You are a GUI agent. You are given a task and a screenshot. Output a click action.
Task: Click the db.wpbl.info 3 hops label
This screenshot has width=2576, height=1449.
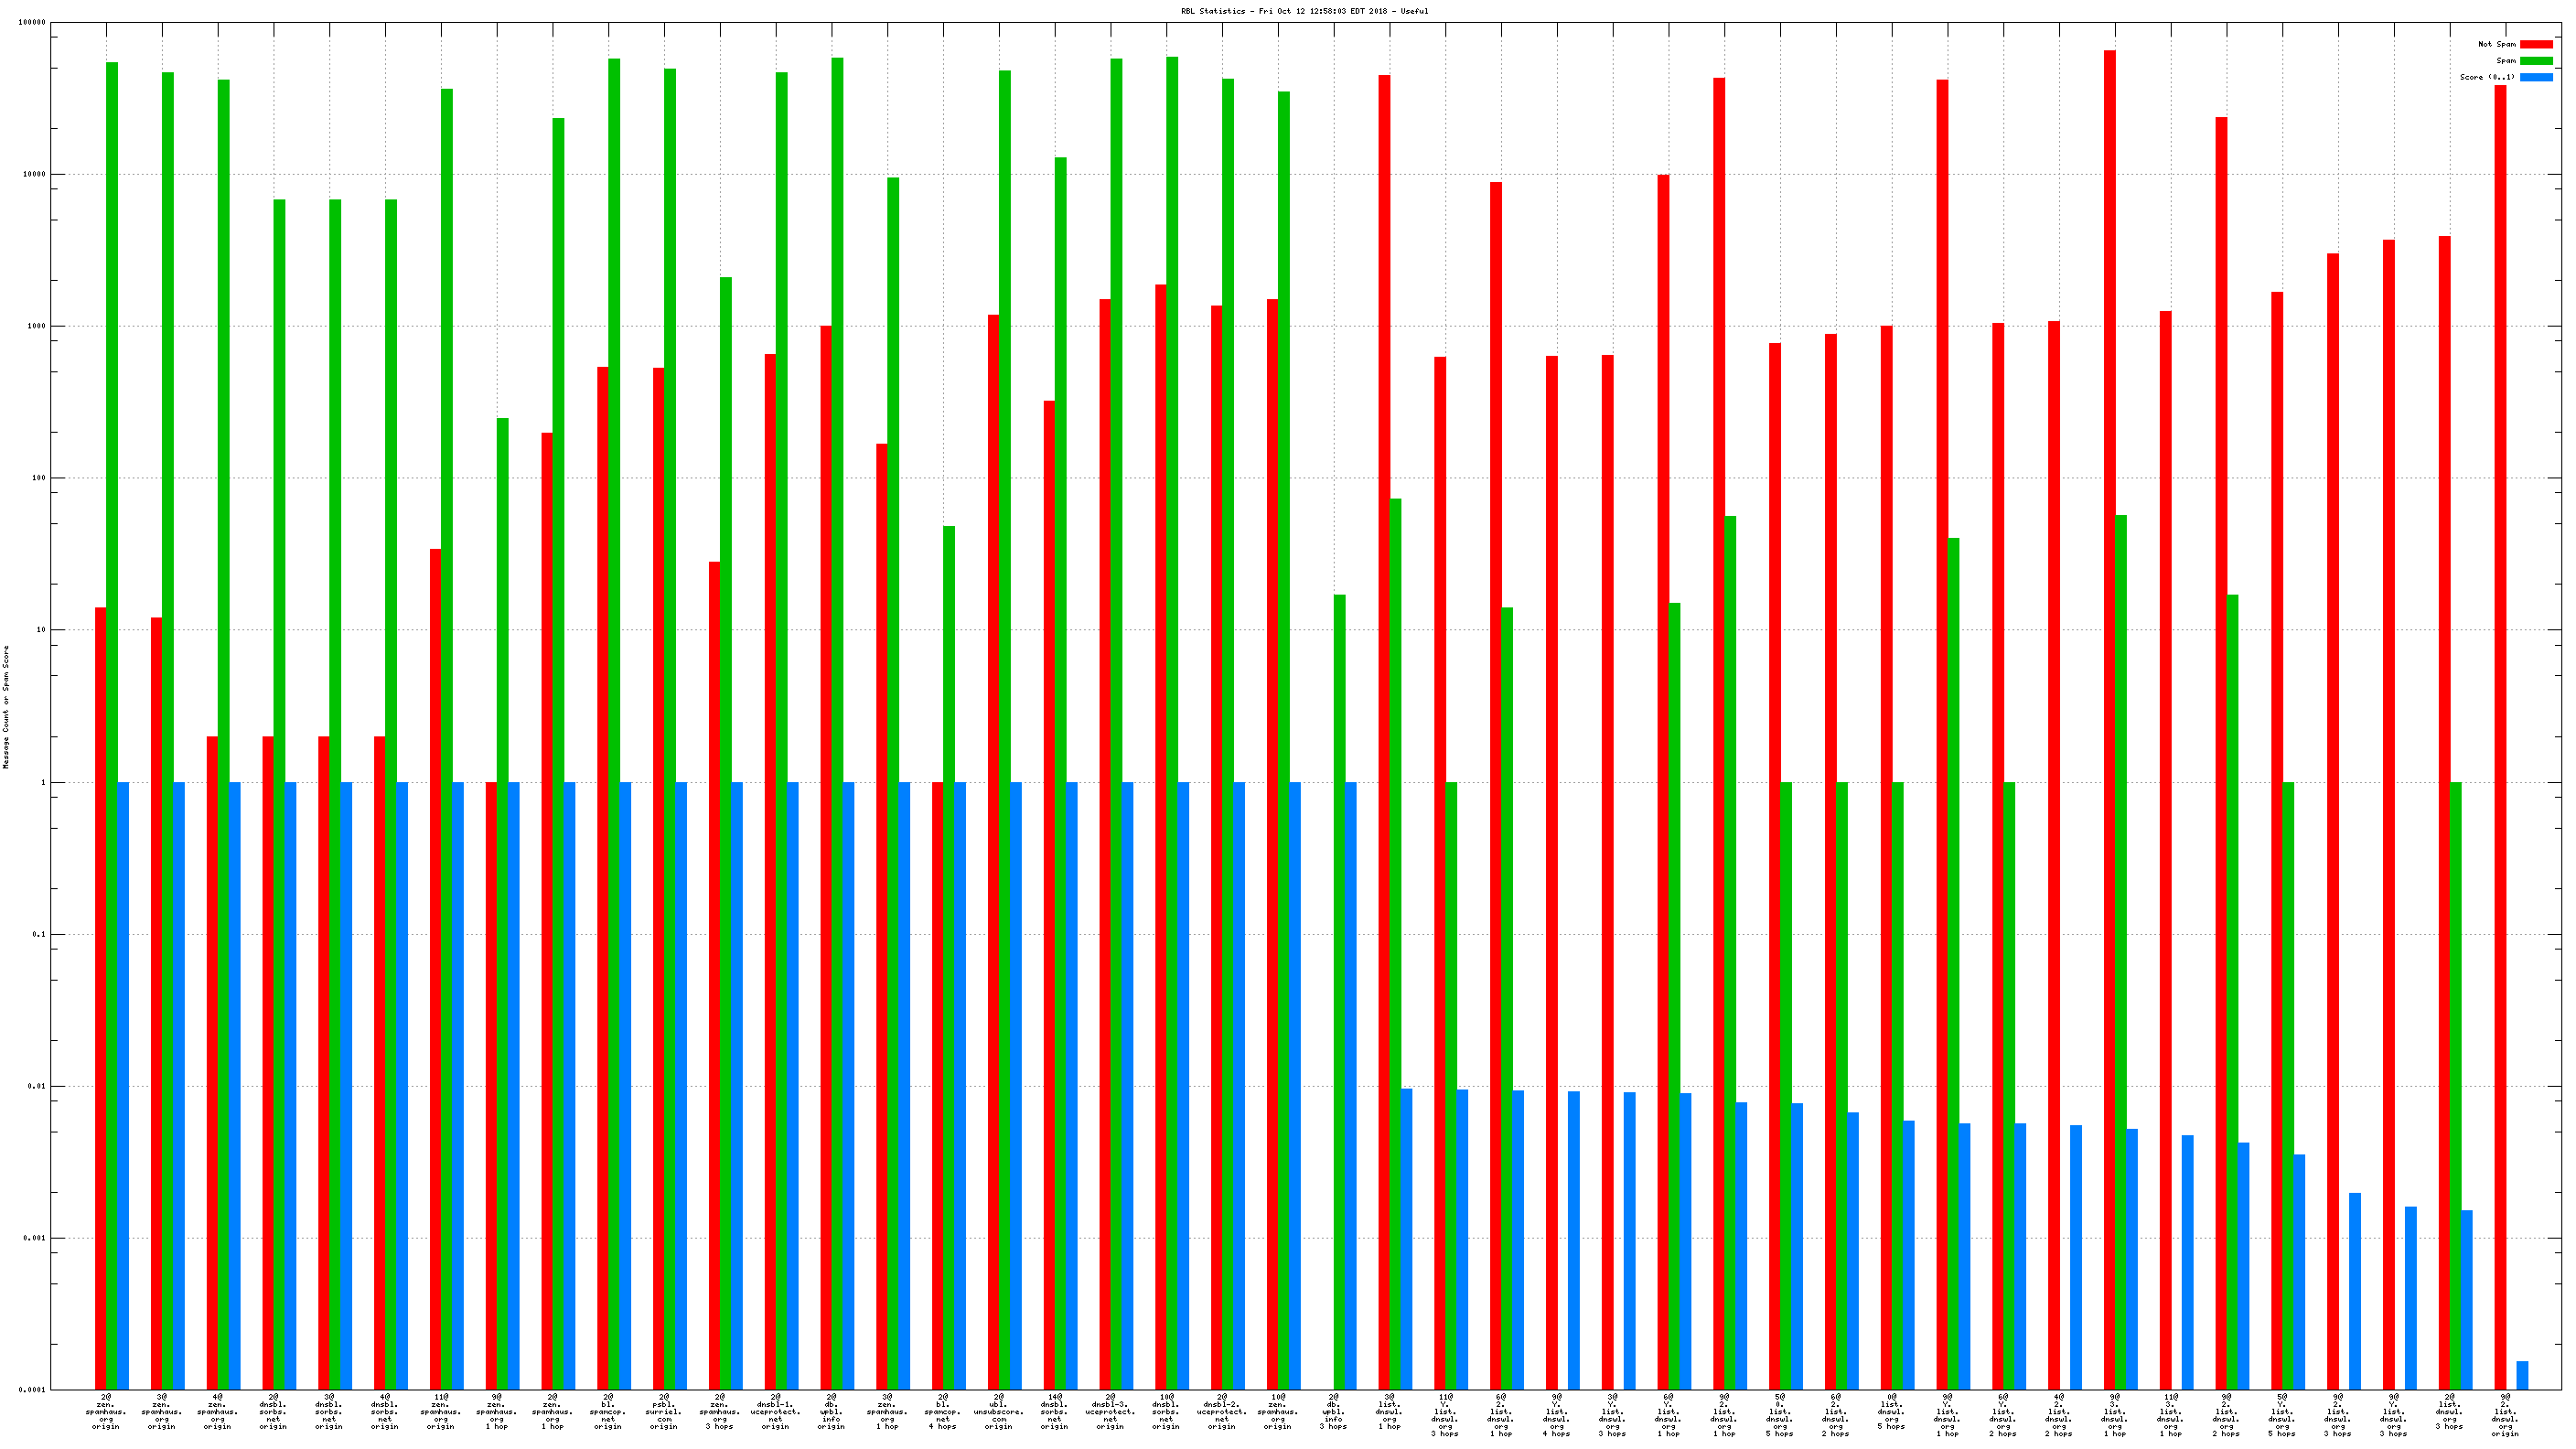click(1333, 1411)
